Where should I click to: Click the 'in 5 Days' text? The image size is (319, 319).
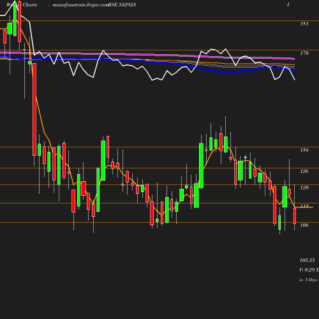point(308,280)
